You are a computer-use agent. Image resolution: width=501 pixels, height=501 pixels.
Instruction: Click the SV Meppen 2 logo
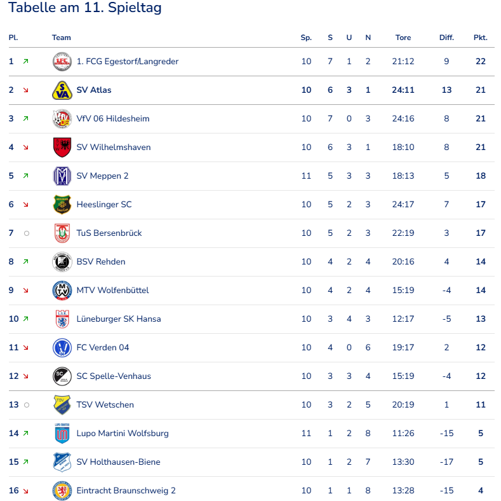pyautogui.click(x=62, y=176)
